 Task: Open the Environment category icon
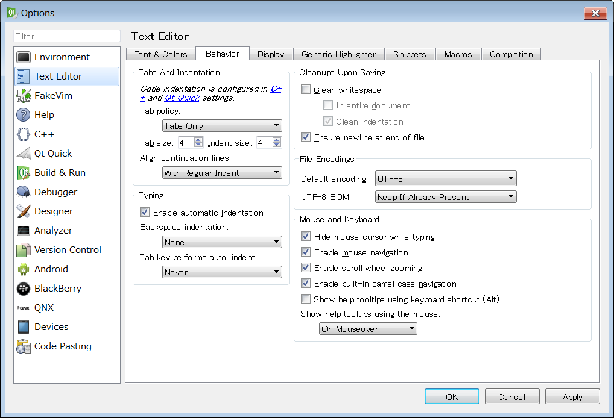tap(24, 57)
